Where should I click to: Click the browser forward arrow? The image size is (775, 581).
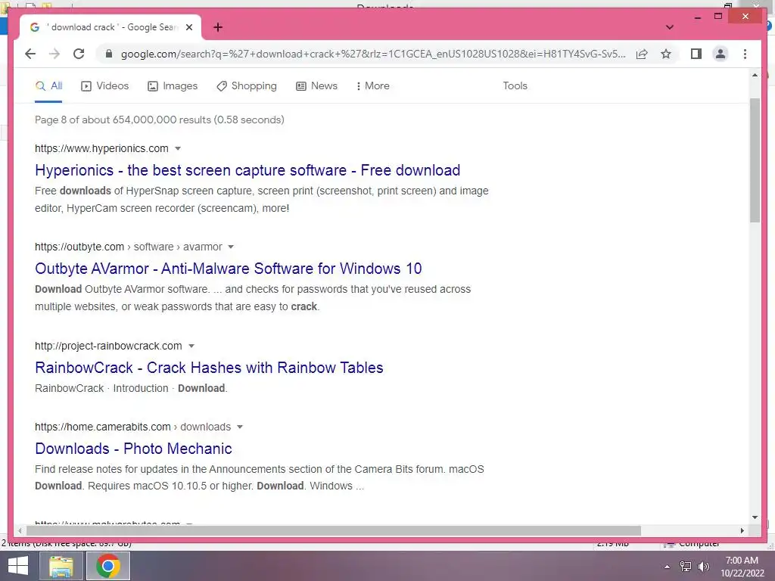pos(54,54)
